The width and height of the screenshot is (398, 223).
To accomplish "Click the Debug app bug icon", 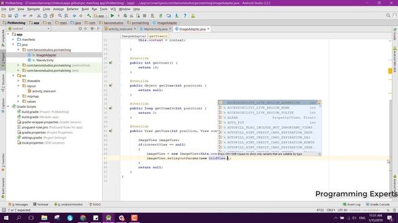I will tap(125, 15).
